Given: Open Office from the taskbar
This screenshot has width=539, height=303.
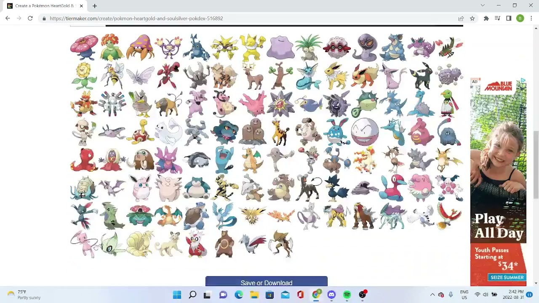Looking at the screenshot, I should 300,295.
